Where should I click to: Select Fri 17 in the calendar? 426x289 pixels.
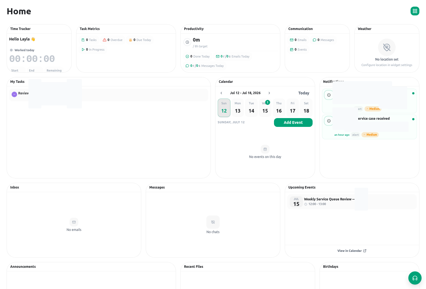tap(293, 108)
